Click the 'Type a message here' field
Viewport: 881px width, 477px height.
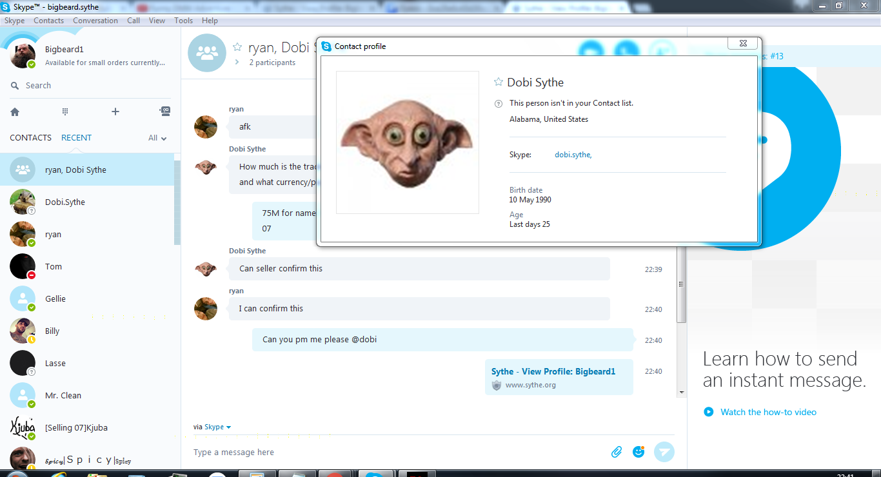click(397, 453)
